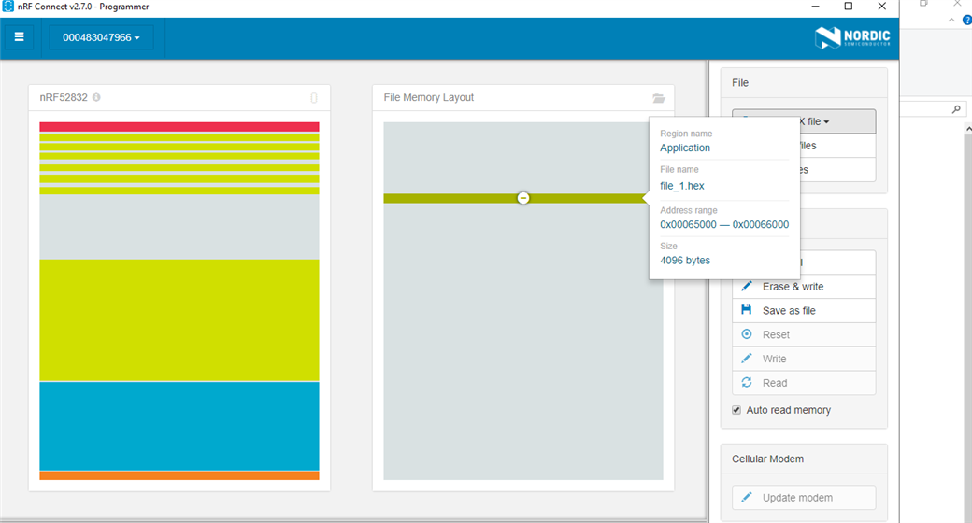Select the blue region in nRF52832 memory

coord(179,426)
